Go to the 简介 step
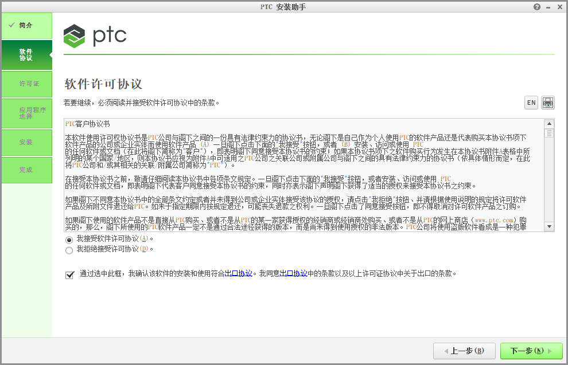The image size is (568, 365). click(27, 26)
